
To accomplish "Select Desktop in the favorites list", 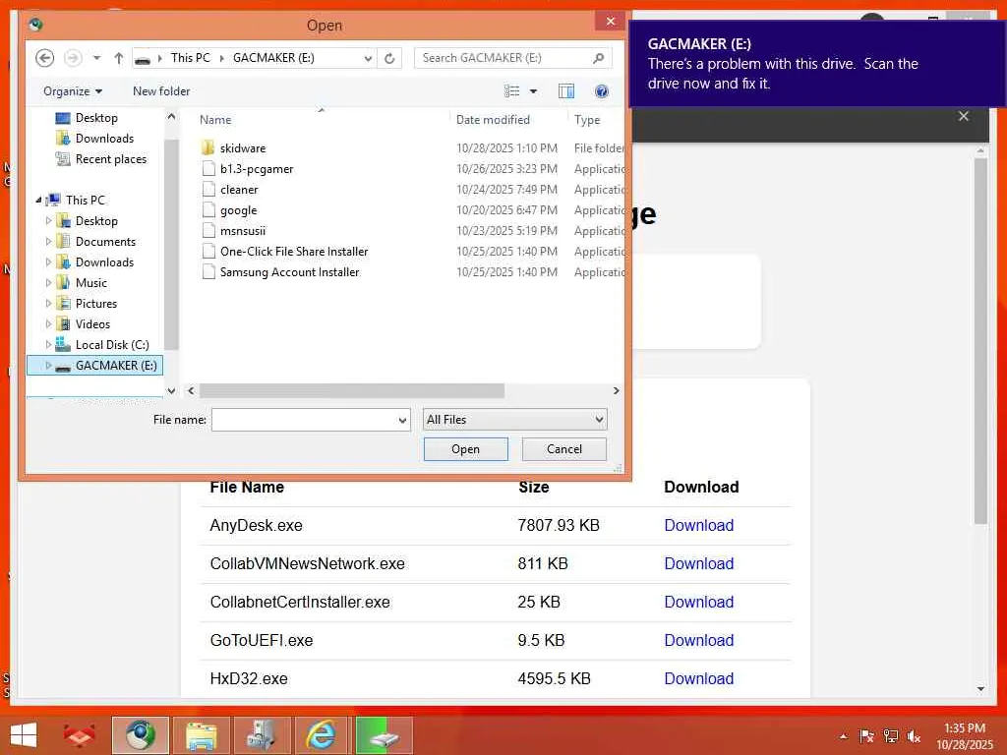I will pos(96,118).
